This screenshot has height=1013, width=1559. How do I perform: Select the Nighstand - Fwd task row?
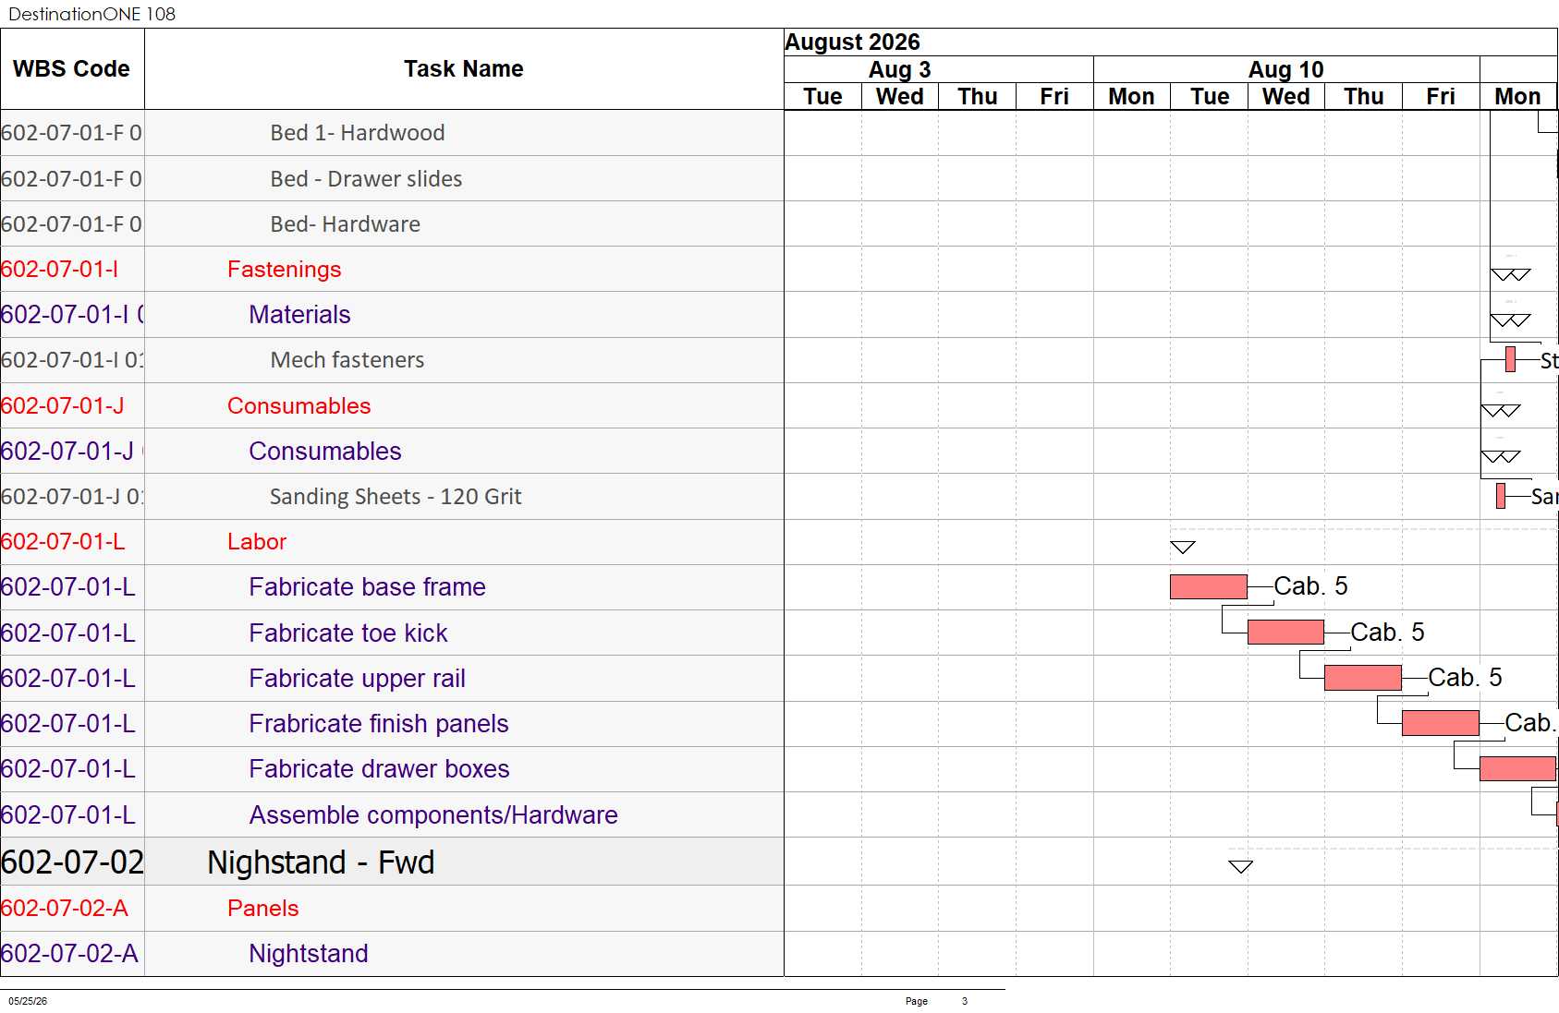[392, 862]
